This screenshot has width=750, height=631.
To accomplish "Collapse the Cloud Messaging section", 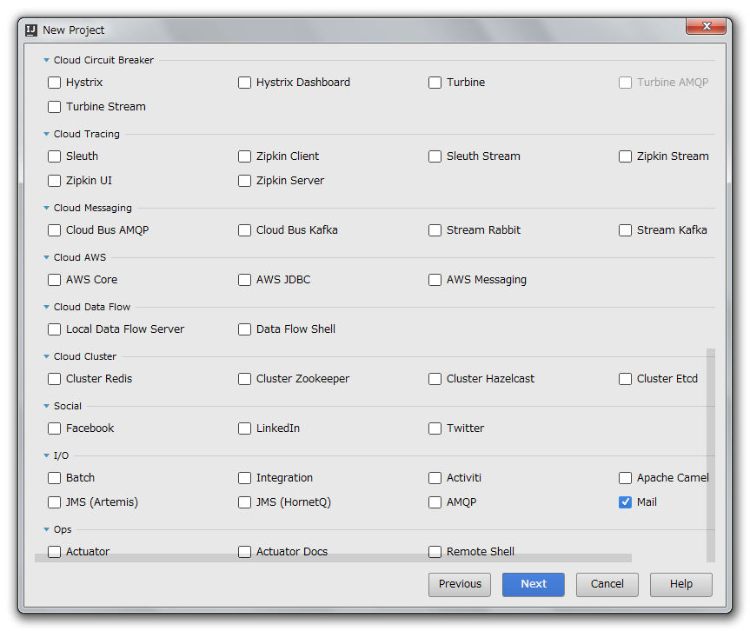I will click(x=46, y=208).
